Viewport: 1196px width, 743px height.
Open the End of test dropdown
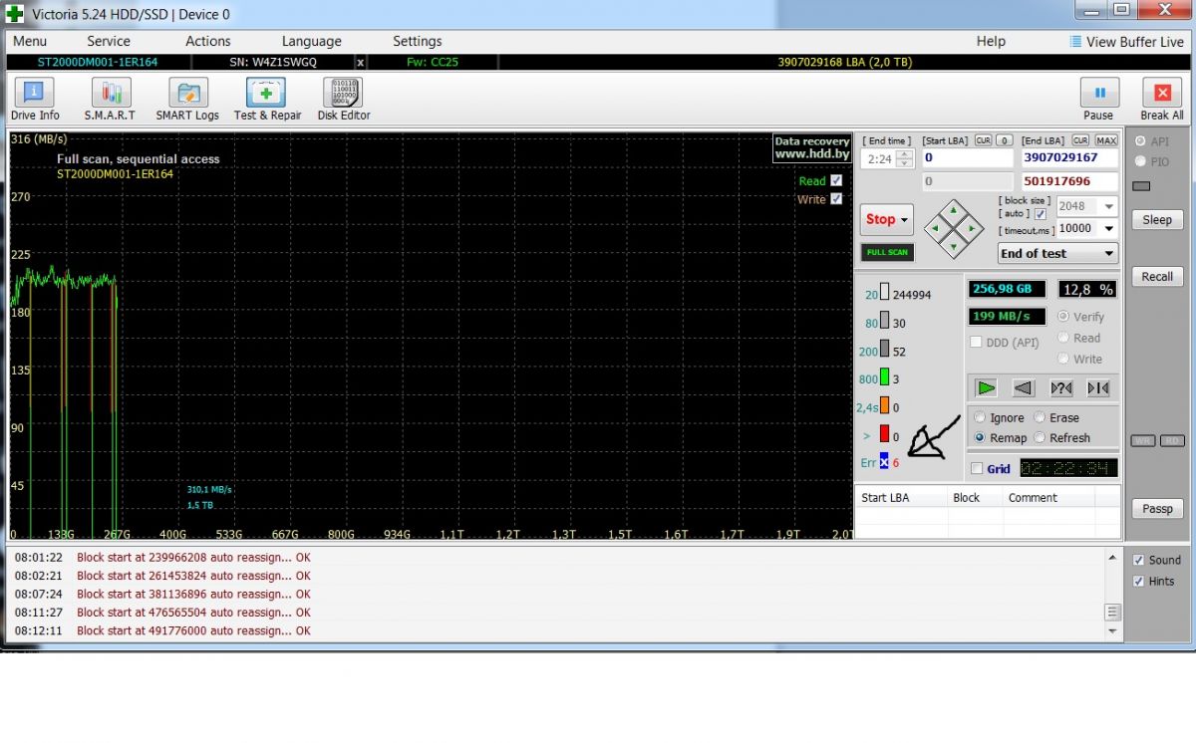point(1057,253)
